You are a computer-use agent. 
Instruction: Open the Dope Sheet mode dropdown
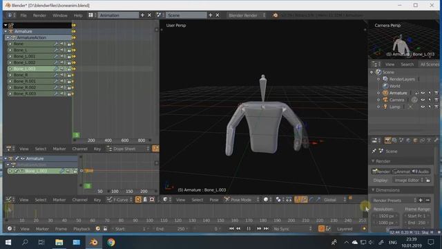128,149
